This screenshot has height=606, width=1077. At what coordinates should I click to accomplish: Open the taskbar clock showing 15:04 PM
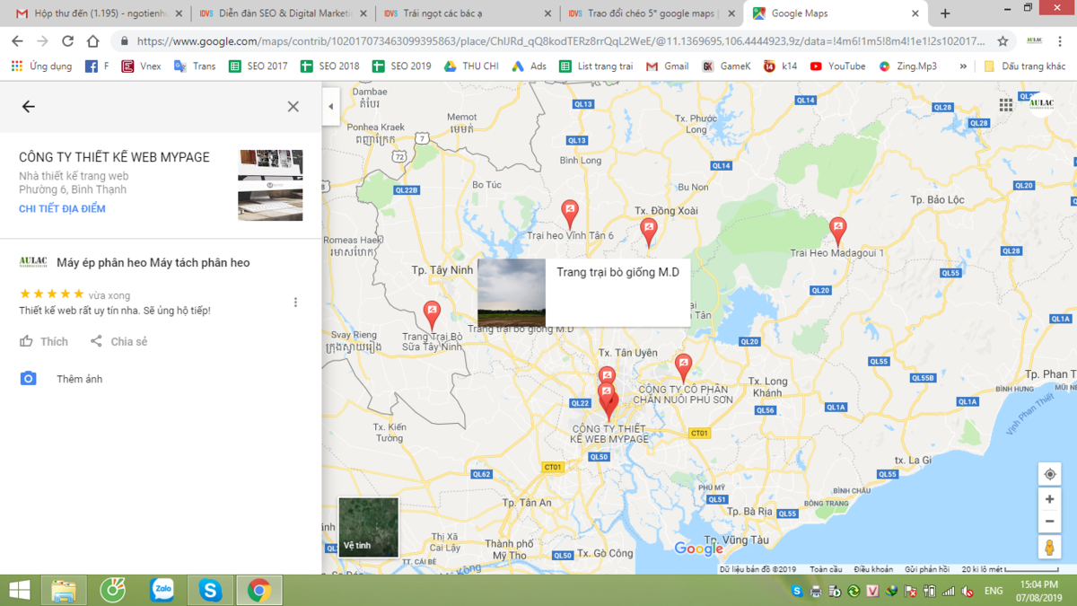point(1038,591)
